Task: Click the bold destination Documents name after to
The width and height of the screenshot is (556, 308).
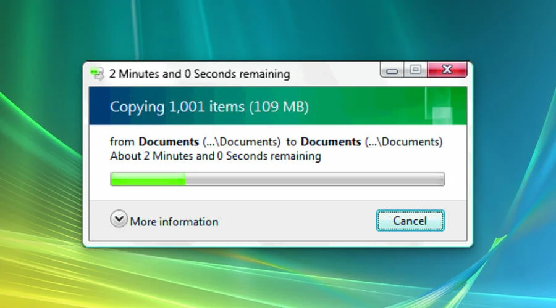Action: 331,142
